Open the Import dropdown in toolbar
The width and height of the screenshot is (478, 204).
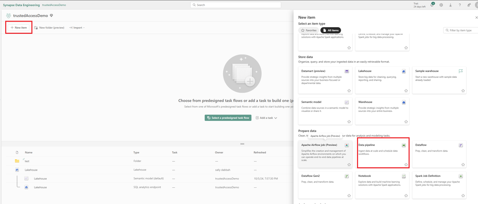point(77,28)
